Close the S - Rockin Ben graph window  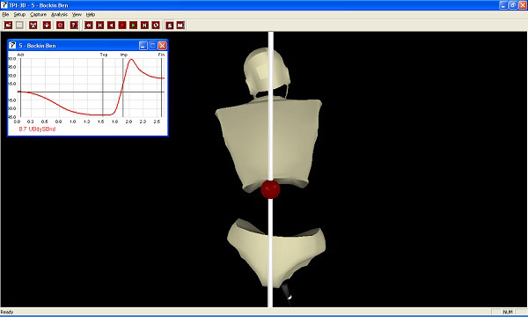pos(162,46)
